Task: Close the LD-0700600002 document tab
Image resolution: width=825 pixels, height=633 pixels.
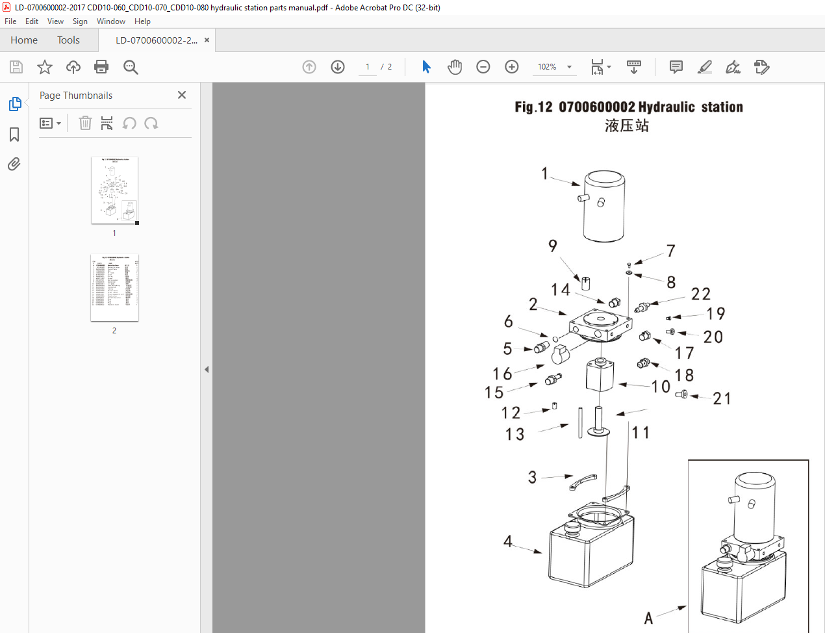Action: (207, 40)
